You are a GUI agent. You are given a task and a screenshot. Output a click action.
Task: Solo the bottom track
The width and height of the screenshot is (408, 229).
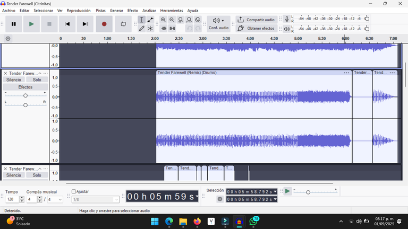[37, 175]
